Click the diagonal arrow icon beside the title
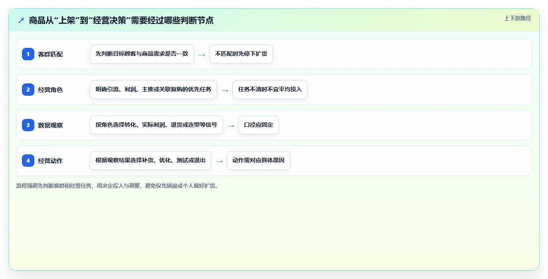548x279 pixels. pyautogui.click(x=21, y=20)
